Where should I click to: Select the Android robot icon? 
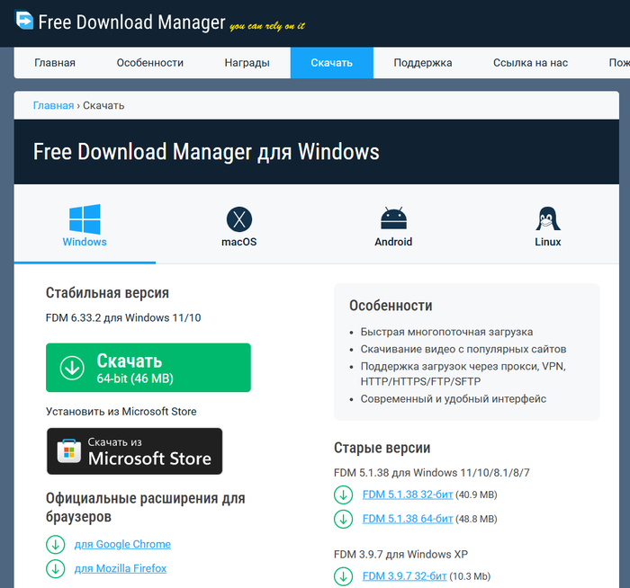[x=393, y=218]
